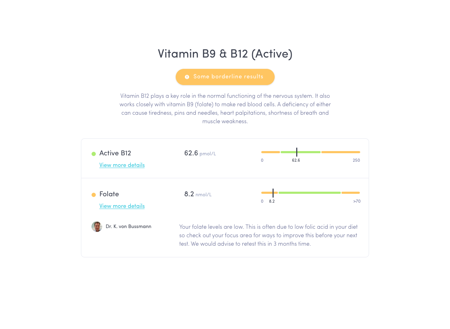Click Dr. K. von Bussmann's name label
This screenshot has width=450, height=329.
click(128, 226)
